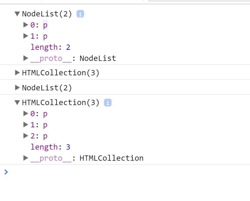Click the arrow before index 0 in NodeList
Screen dimensions: 250x201
click(x=25, y=25)
